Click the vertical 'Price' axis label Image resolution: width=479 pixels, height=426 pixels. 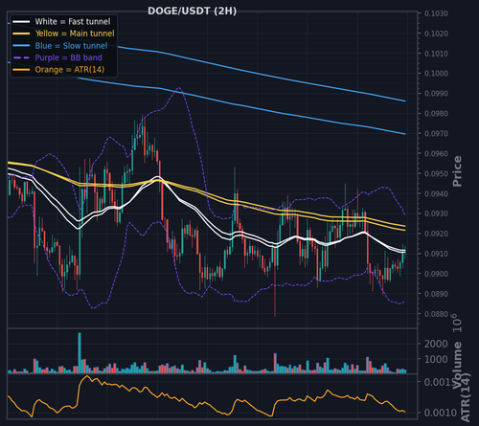coord(457,171)
